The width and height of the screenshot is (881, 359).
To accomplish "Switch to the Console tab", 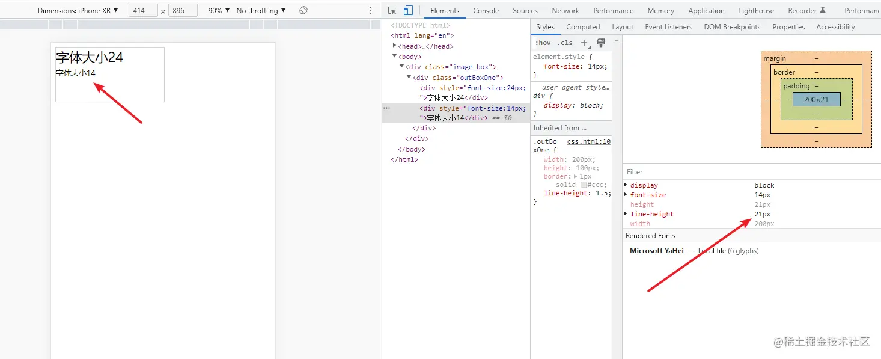I will [486, 10].
